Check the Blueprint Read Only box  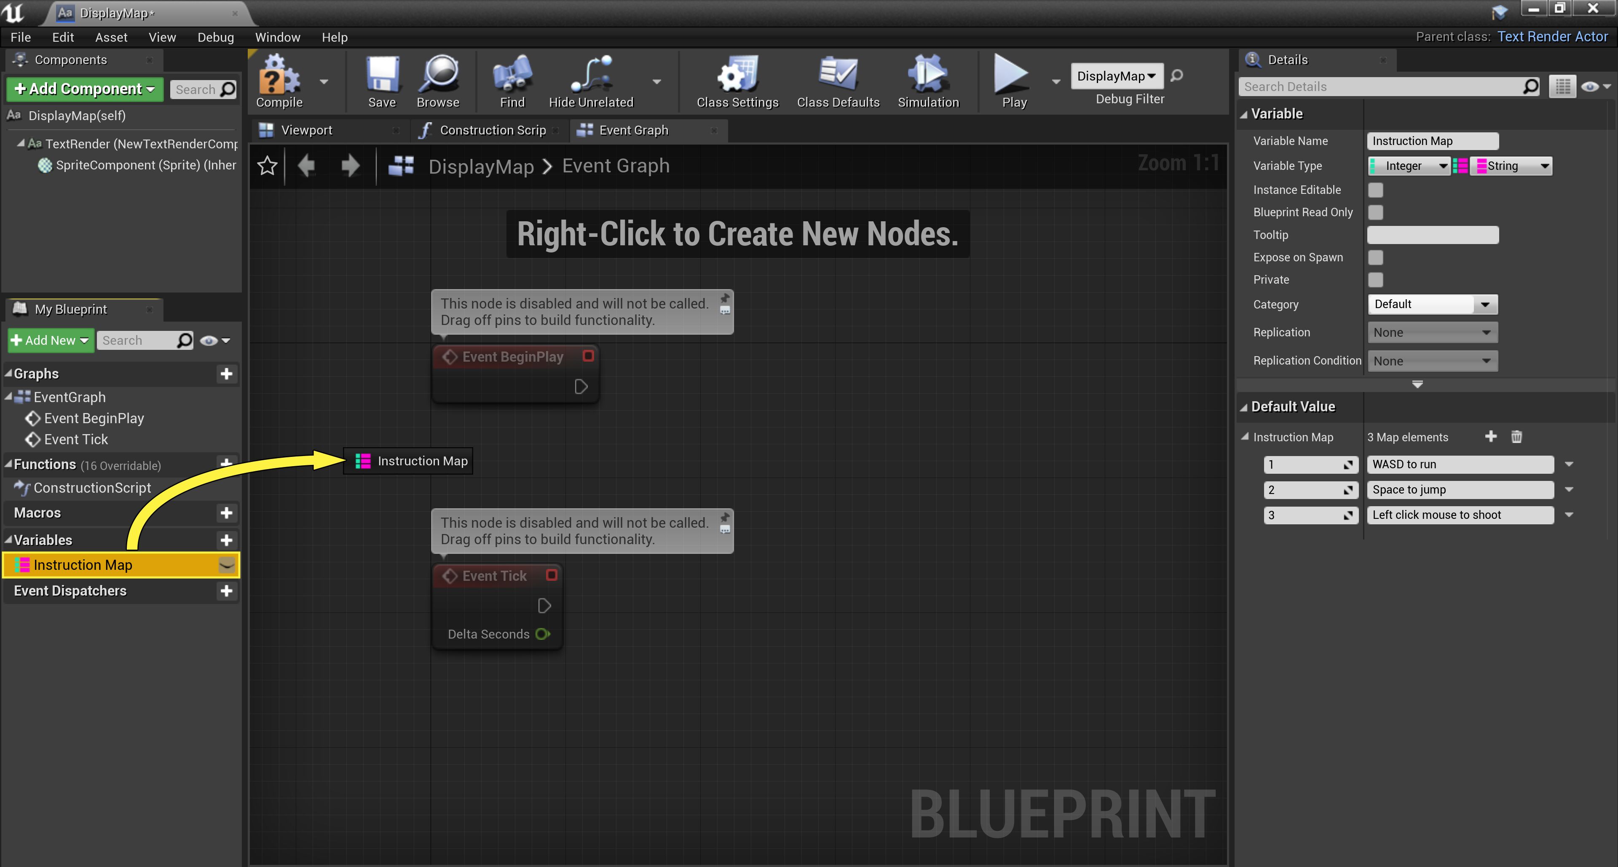tap(1376, 212)
